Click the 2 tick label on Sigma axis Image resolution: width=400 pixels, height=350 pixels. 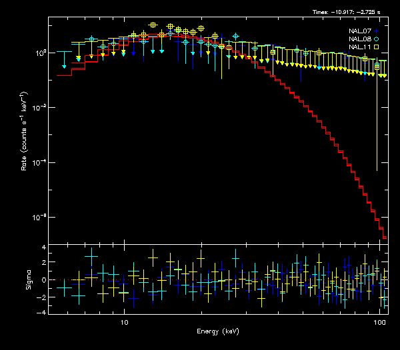click(x=43, y=263)
